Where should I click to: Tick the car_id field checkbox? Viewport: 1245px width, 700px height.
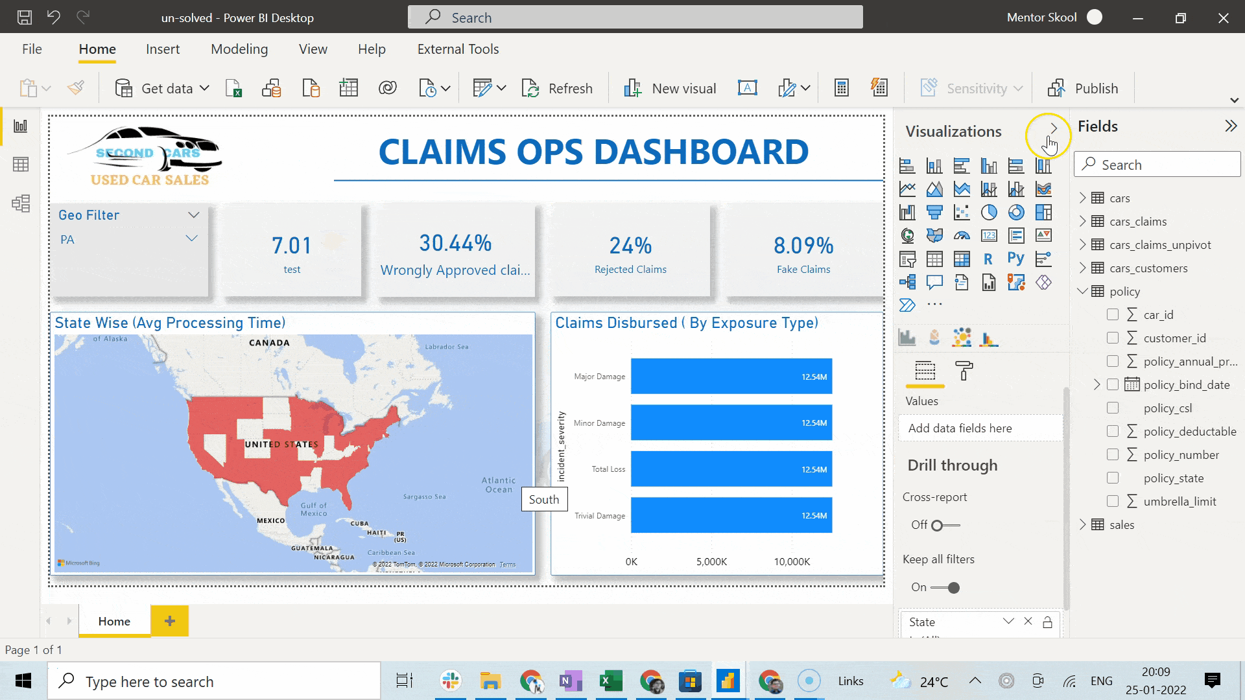click(x=1113, y=315)
